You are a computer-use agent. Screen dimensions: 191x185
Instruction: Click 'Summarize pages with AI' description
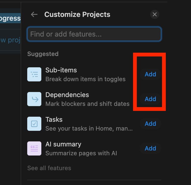(81, 153)
